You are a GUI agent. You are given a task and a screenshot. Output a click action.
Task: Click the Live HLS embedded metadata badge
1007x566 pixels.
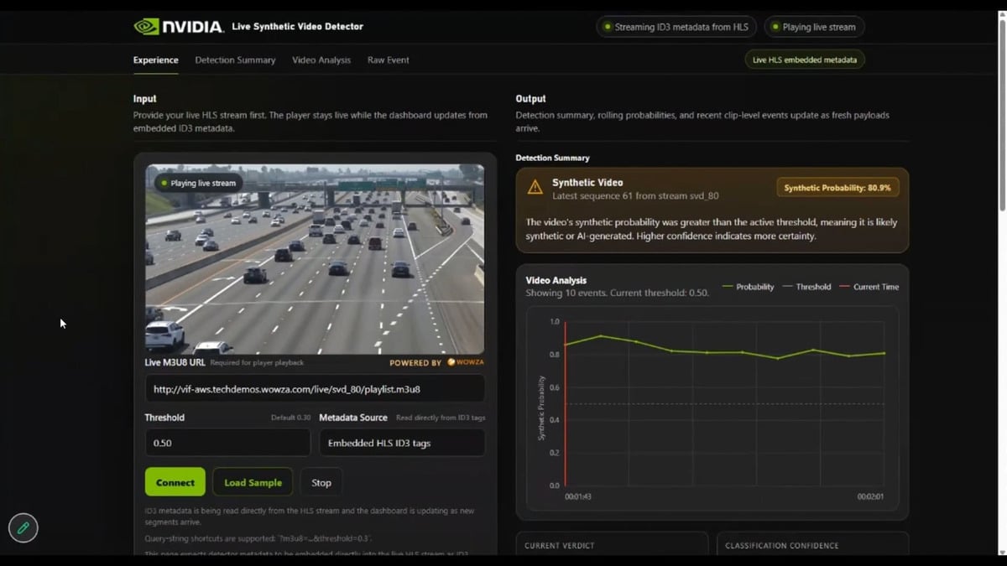click(805, 60)
